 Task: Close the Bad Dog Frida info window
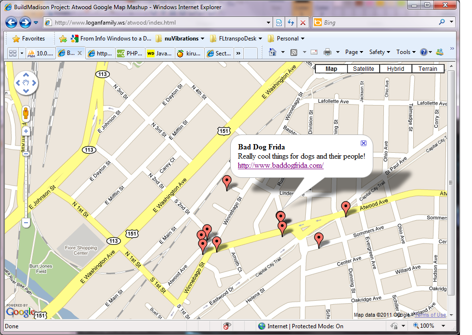coord(364,143)
